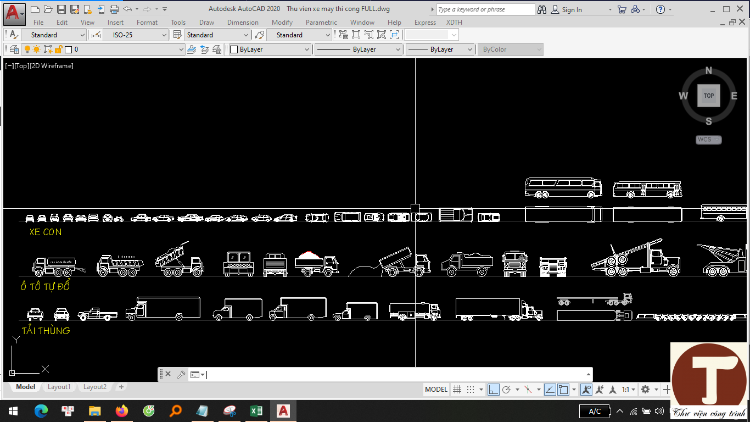Click the Text Style icon

tap(14, 35)
